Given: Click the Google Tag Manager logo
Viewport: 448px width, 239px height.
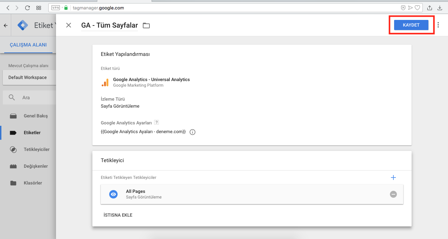Looking at the screenshot, I should coord(23,25).
